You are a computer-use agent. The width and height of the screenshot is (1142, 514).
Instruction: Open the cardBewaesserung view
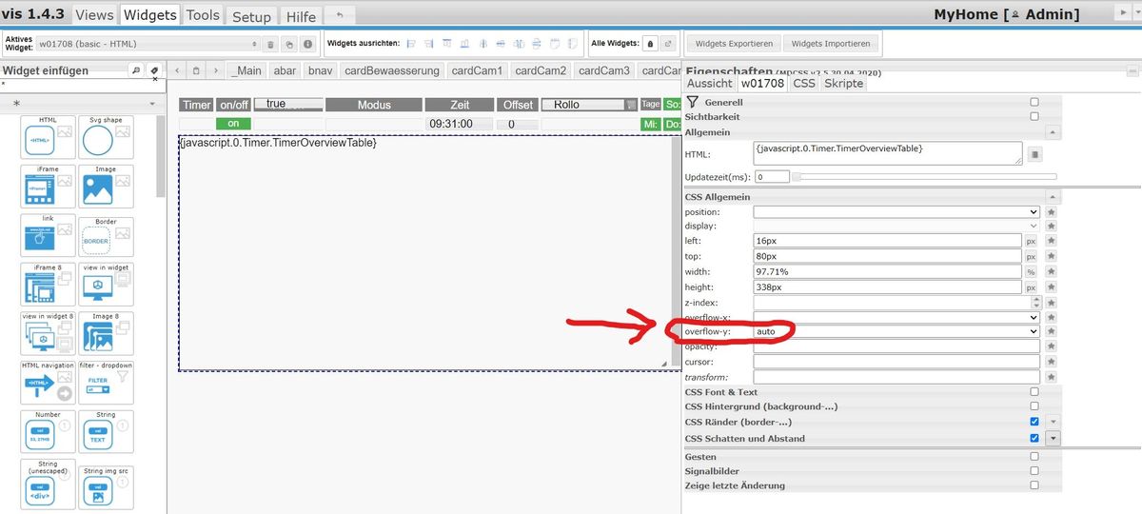coord(392,70)
